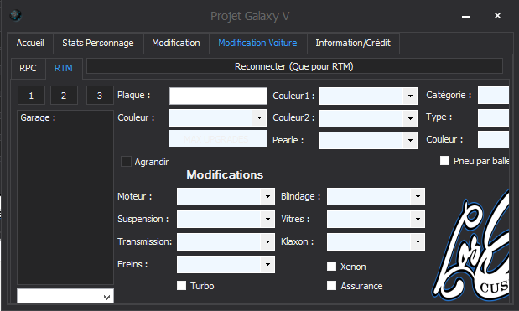Switch to the Stats Personnage tab
519x311 pixels.
click(98, 43)
